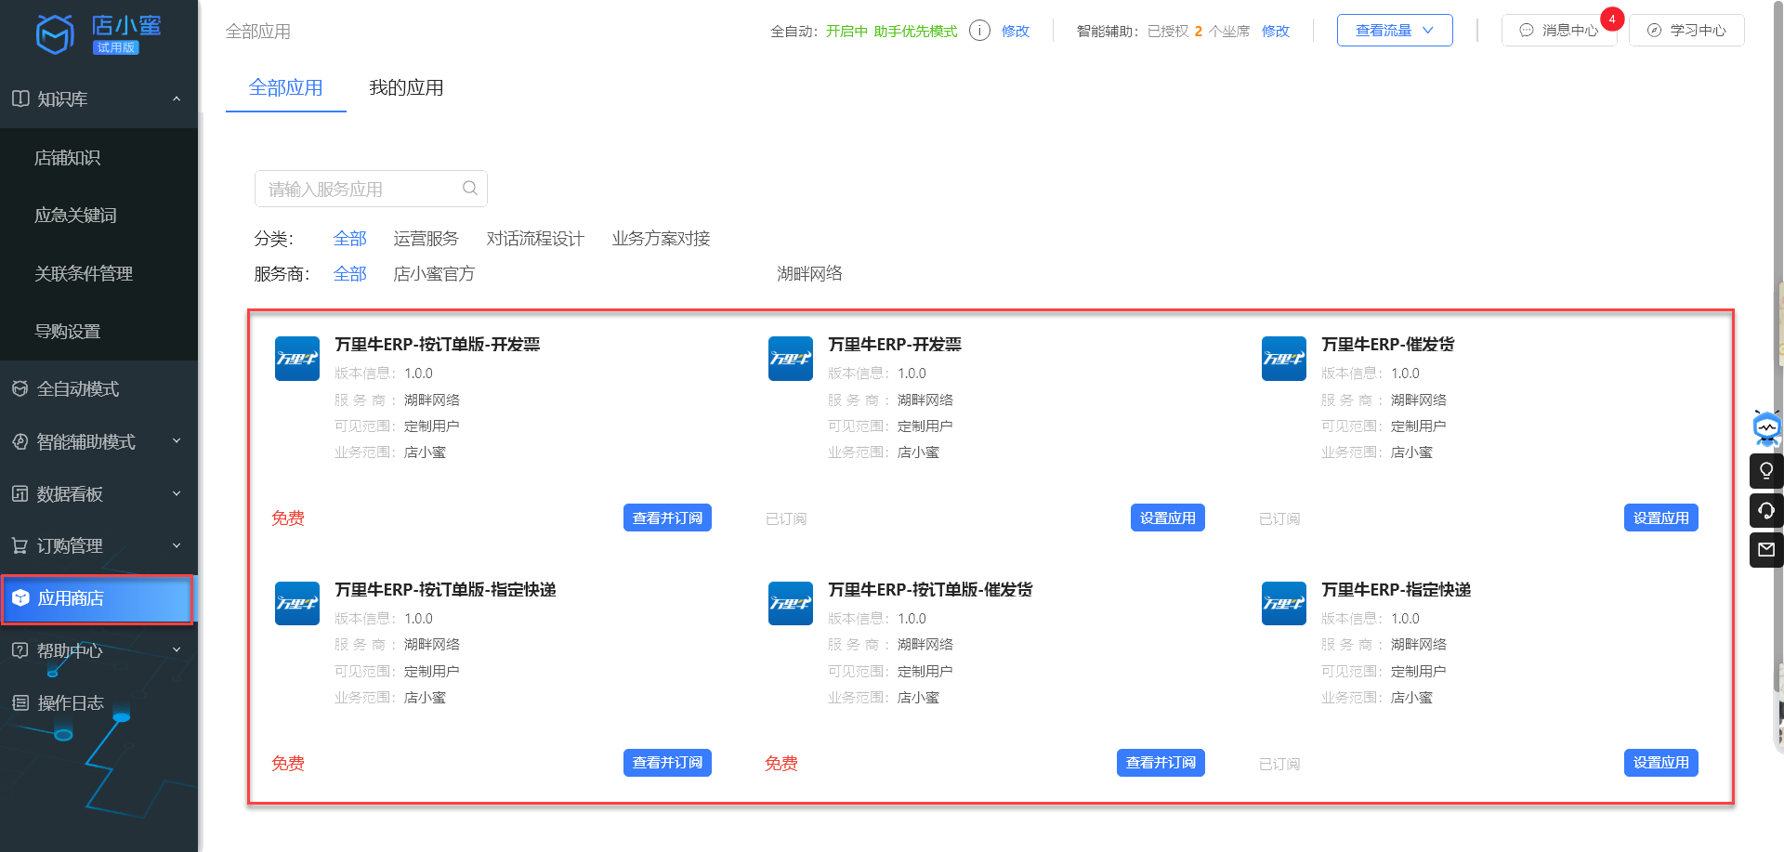This screenshot has width=1784, height=852.
Task: Click the 万里牛ERP-开发票 app logo
Action: click(791, 359)
